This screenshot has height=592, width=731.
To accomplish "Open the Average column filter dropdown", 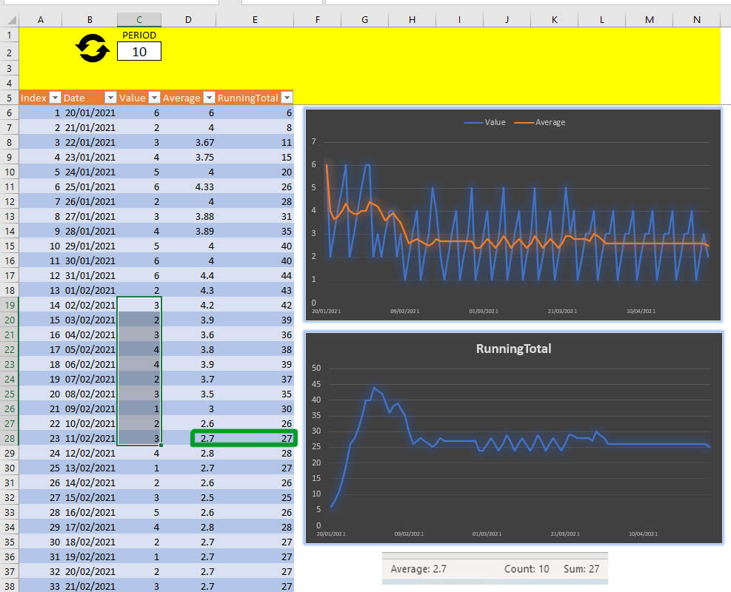I will tap(207, 97).
